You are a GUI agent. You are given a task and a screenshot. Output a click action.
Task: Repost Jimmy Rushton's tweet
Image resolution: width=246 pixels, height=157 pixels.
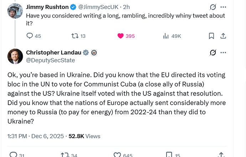[75, 36]
